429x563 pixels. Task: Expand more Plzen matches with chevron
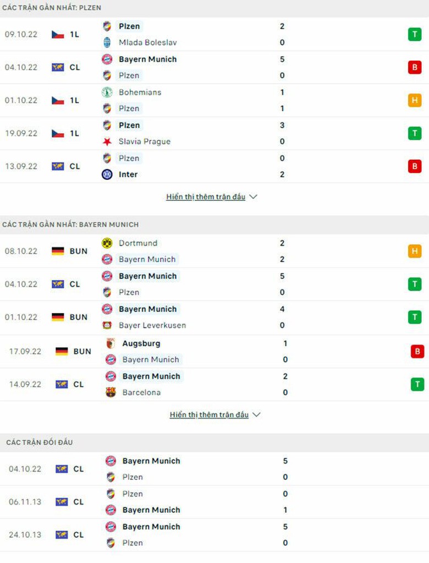point(254,196)
